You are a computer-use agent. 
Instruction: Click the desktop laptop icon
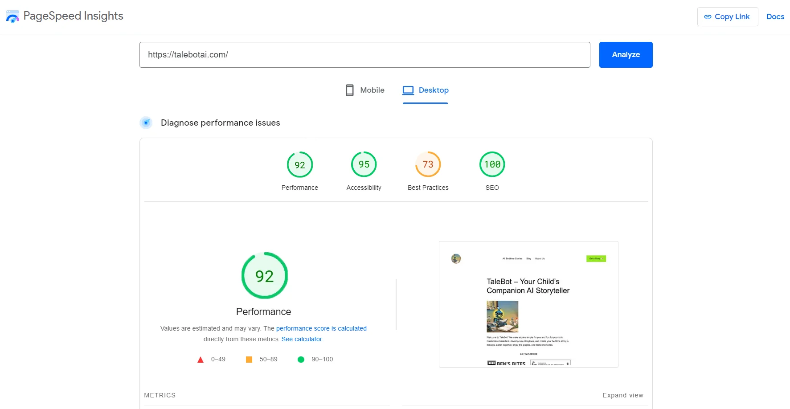(x=408, y=90)
